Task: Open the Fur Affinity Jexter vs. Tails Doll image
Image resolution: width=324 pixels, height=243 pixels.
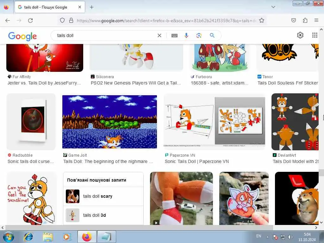Action: click(x=45, y=58)
